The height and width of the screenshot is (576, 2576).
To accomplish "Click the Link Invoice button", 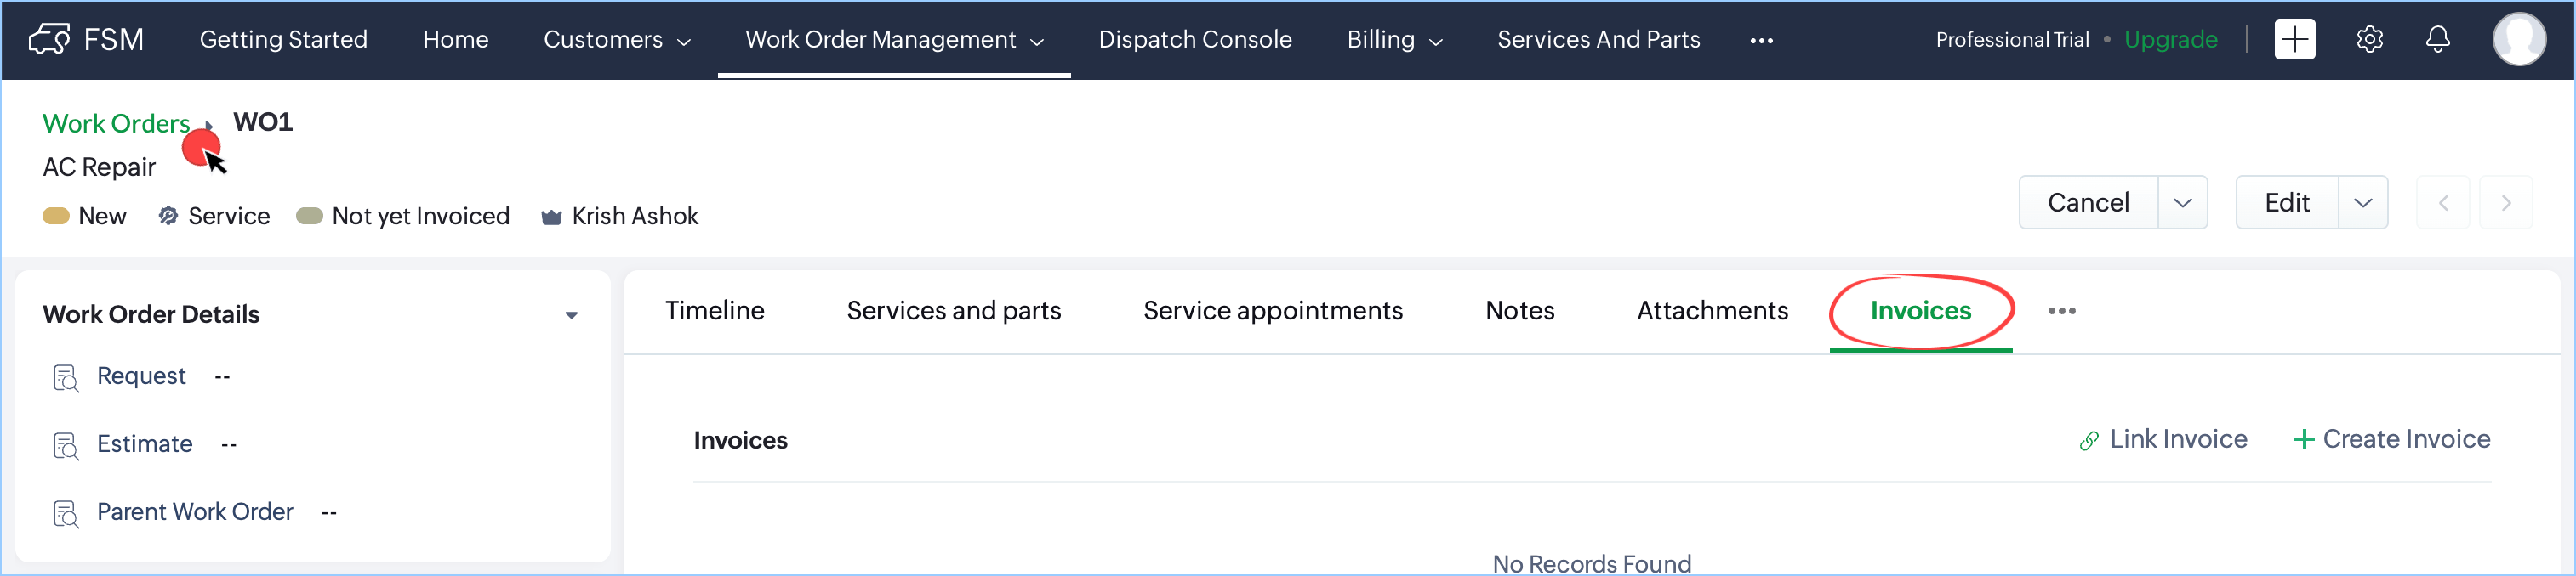I will pyautogui.click(x=2163, y=439).
